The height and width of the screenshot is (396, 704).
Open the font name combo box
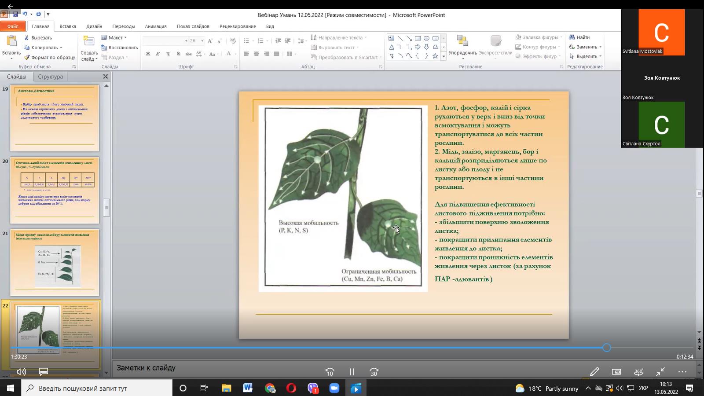(x=165, y=40)
